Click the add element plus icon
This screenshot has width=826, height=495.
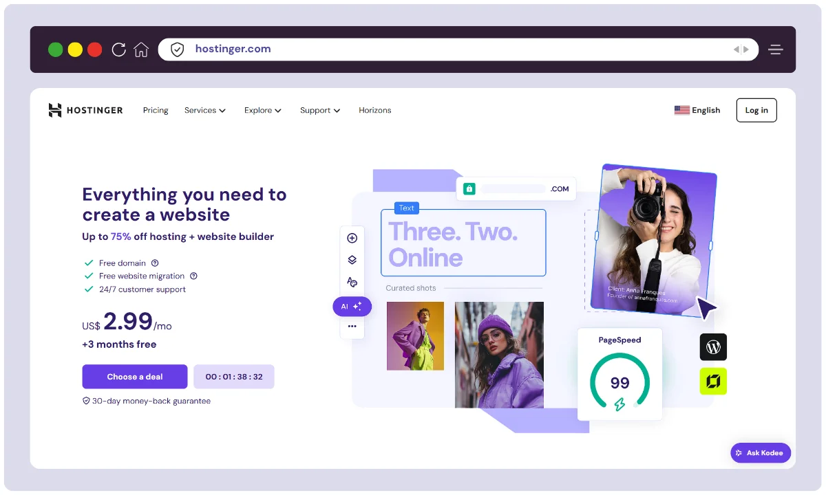(352, 238)
